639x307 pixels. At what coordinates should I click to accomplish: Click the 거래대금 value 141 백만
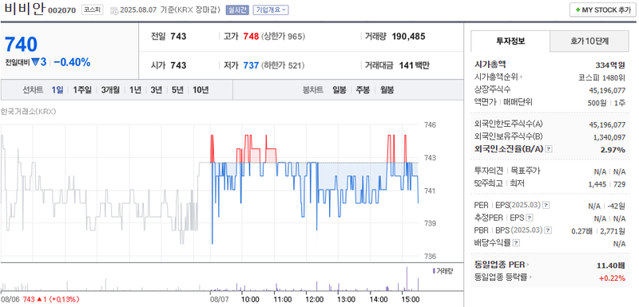(414, 65)
